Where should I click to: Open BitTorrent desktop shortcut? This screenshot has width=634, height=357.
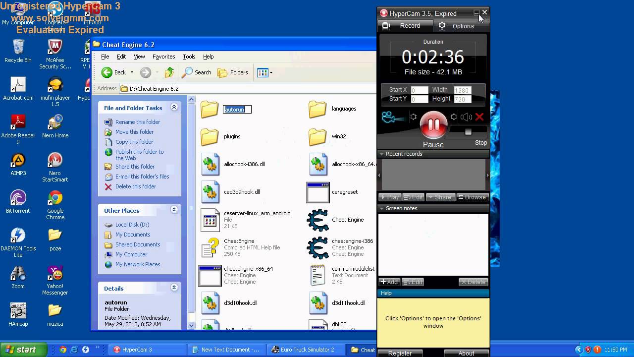click(18, 202)
